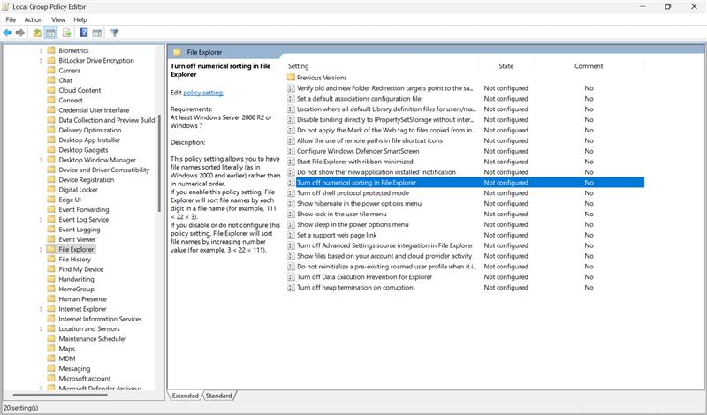Image resolution: width=707 pixels, height=415 pixels.
Task: Click the Messaging folder icon in the tree
Action: tap(51, 368)
